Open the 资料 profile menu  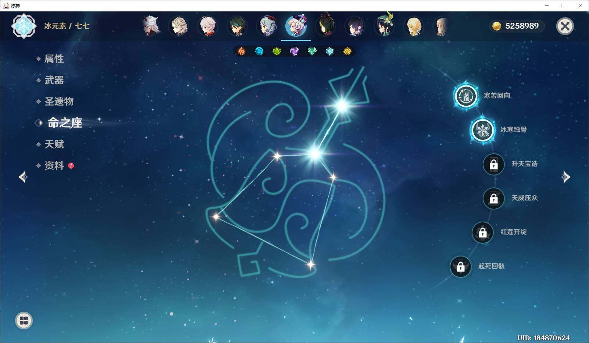point(54,166)
